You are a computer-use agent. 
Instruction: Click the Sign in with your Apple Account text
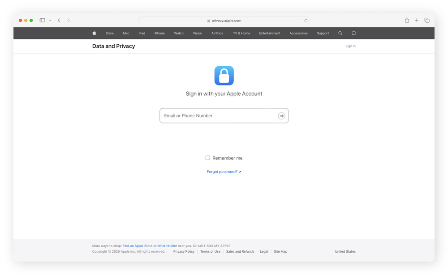click(x=224, y=93)
